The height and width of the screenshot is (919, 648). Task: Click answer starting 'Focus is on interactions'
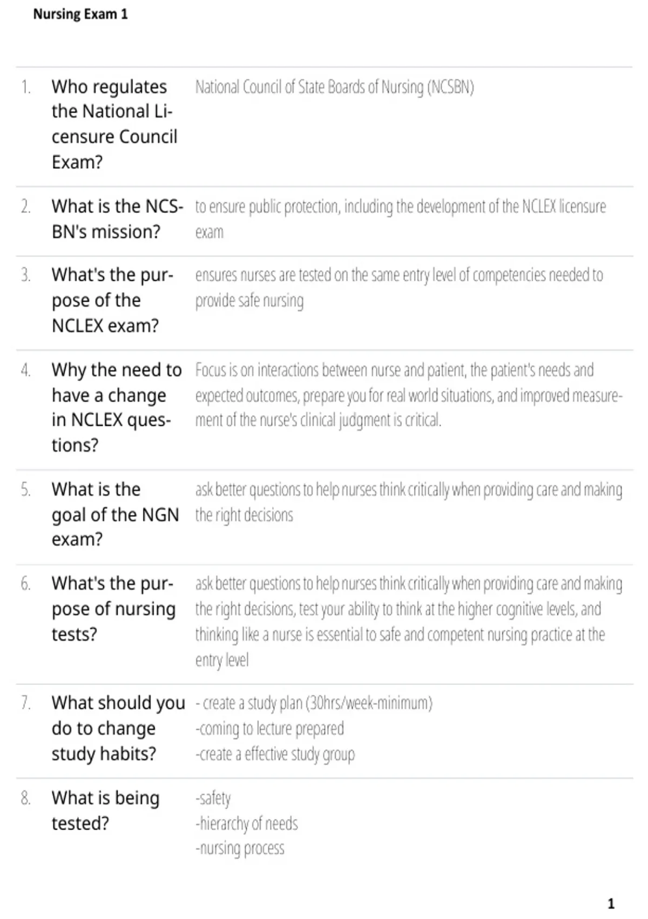tap(409, 395)
